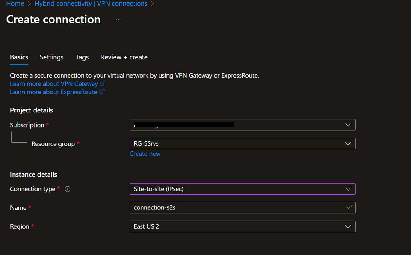Click the Create connection page title
Image resolution: width=411 pixels, height=255 pixels.
pyautogui.click(x=54, y=19)
